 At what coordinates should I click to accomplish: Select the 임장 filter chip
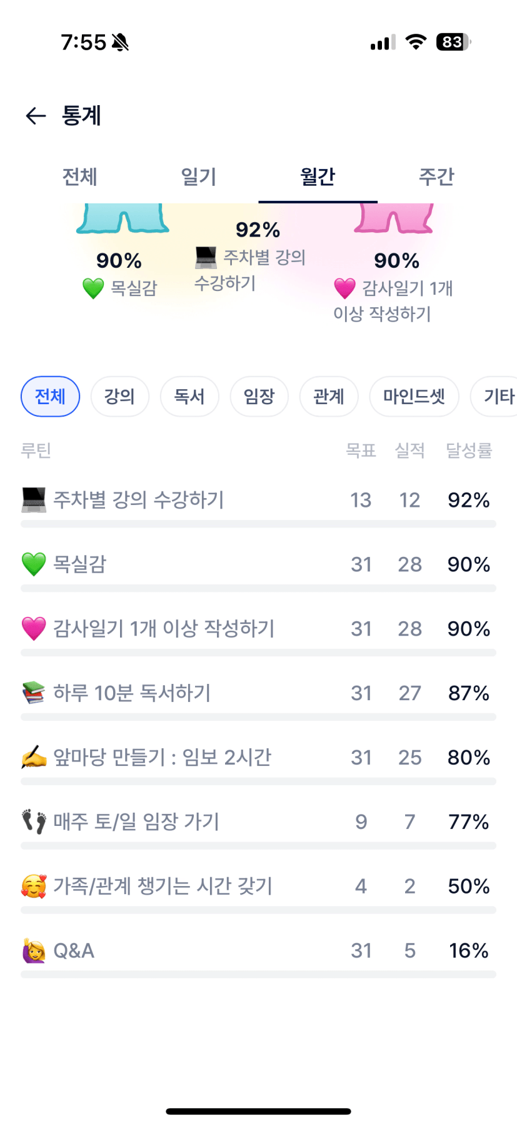click(259, 396)
